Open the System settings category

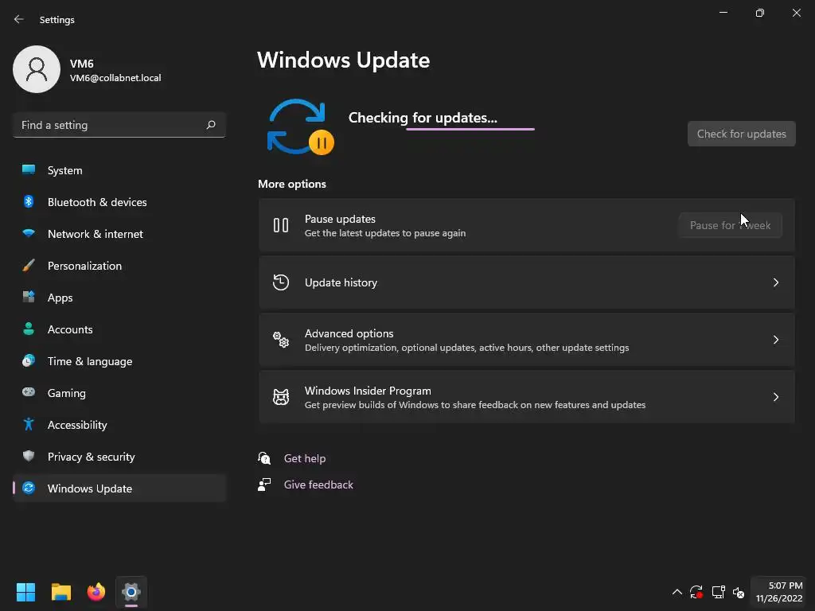click(x=119, y=170)
